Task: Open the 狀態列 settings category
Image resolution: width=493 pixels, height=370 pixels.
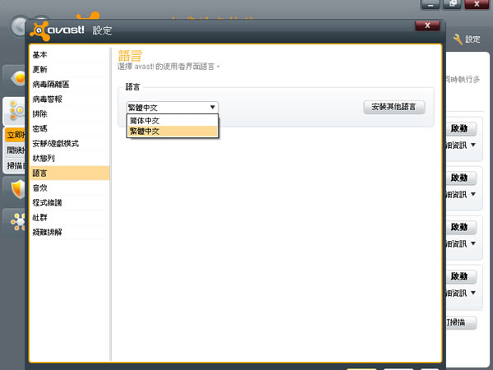Action: (x=70, y=158)
